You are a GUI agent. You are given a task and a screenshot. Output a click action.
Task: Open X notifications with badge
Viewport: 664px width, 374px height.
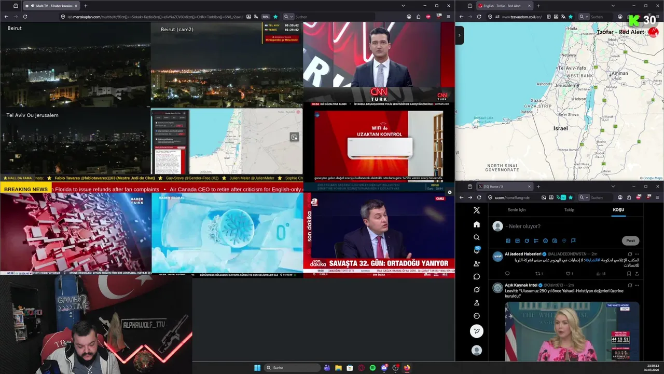pyautogui.click(x=477, y=250)
